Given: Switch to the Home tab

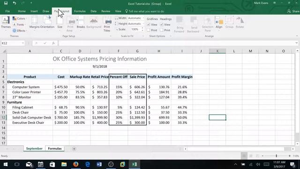Looking at the screenshot, I should (22, 11).
